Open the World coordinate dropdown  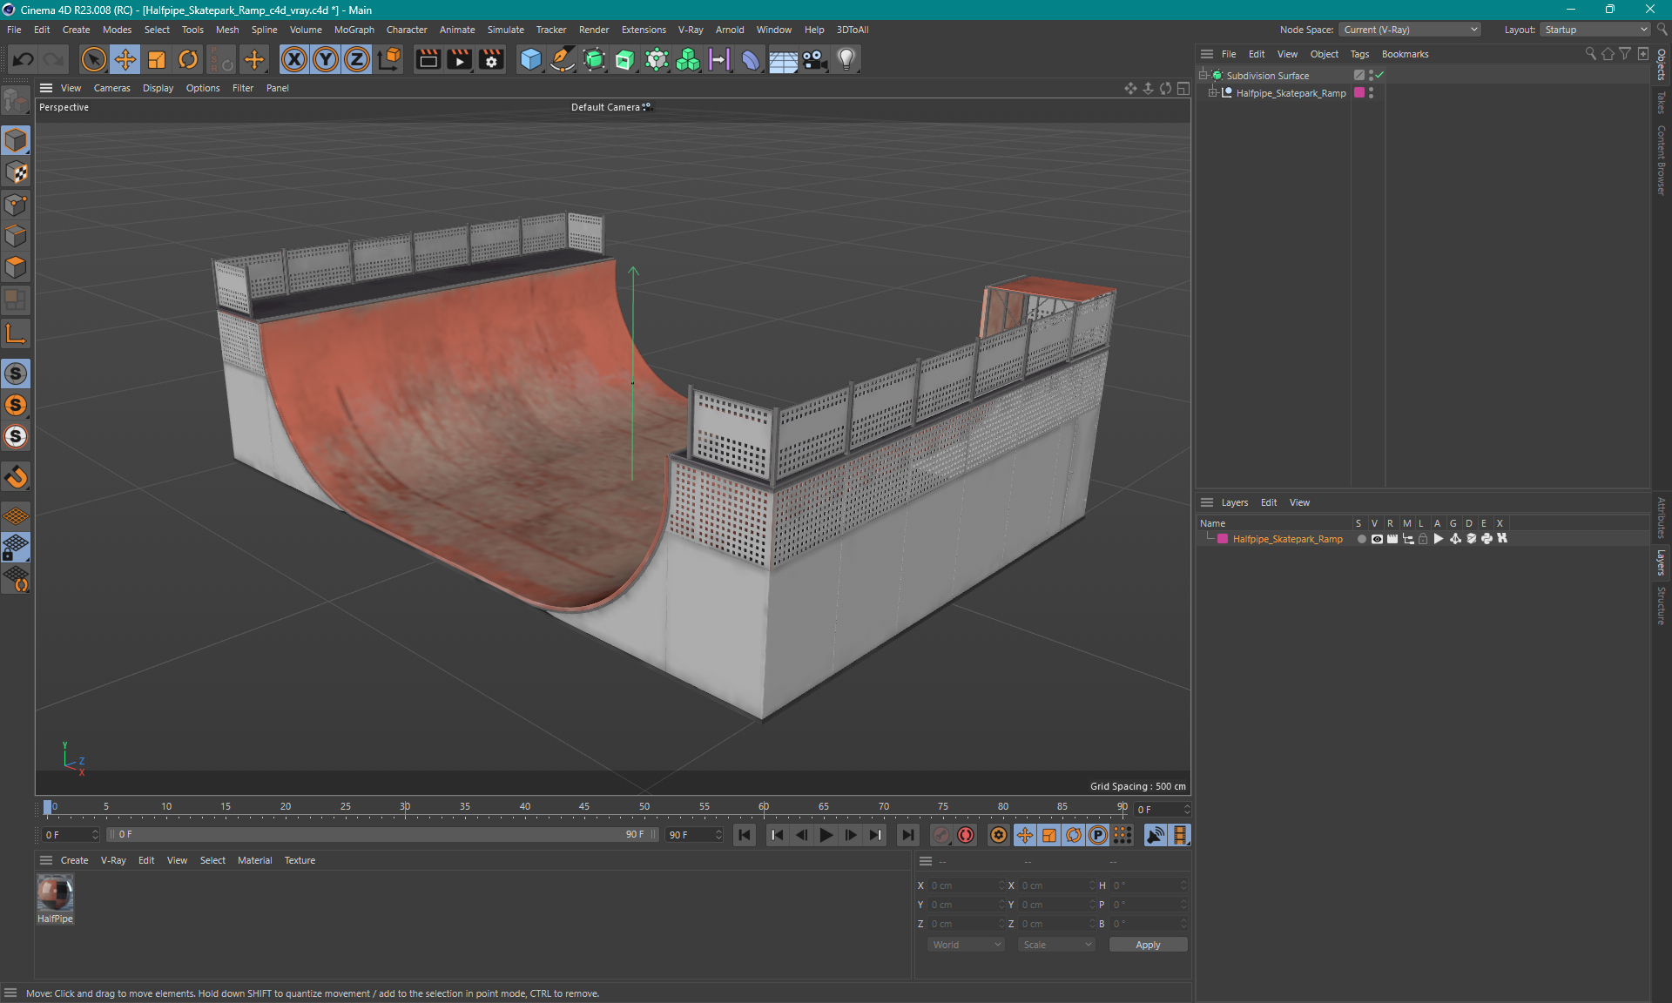point(966,945)
